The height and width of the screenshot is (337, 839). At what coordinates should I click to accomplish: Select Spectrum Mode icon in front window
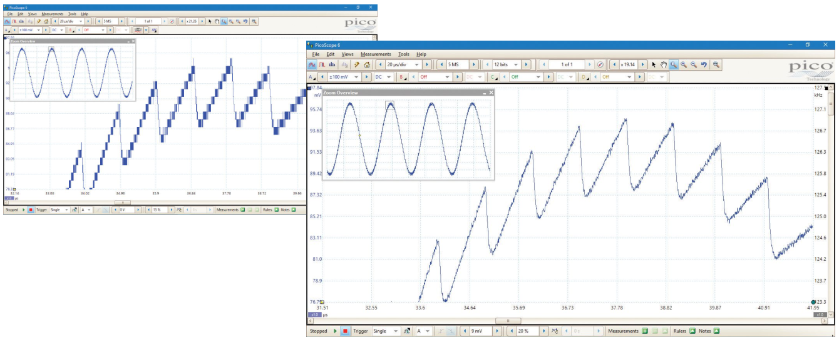[331, 64]
